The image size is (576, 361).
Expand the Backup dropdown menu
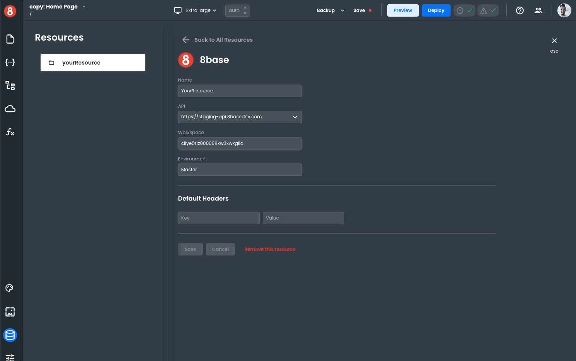tap(330, 10)
